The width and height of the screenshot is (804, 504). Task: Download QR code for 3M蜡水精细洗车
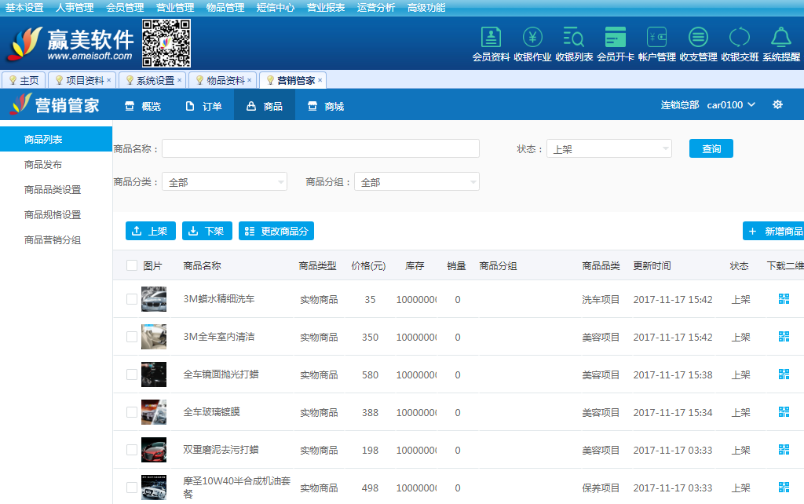[784, 299]
